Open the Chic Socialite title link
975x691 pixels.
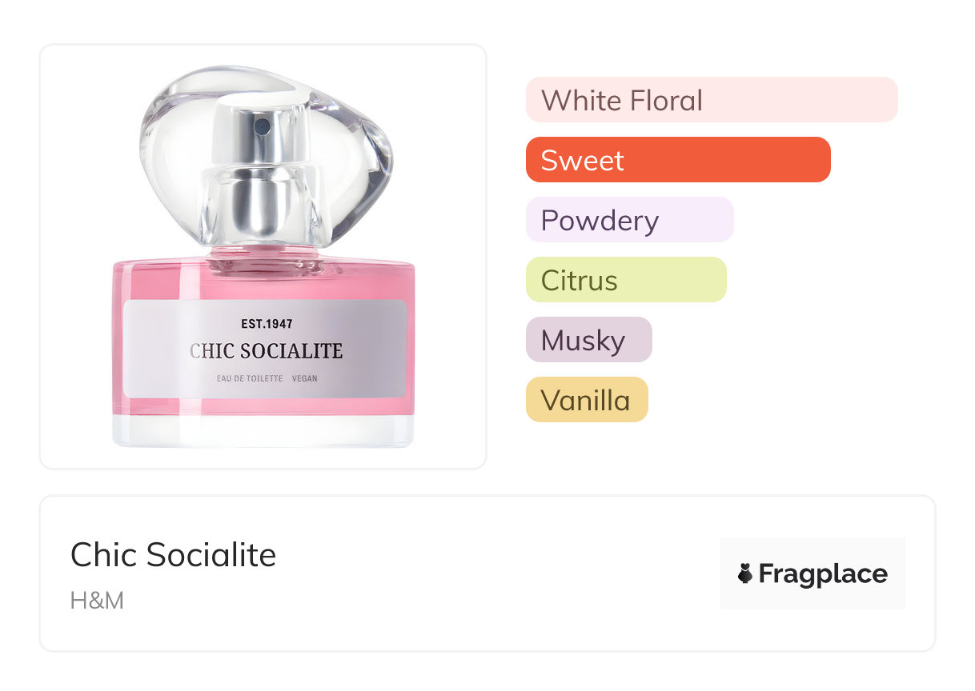pyautogui.click(x=173, y=555)
